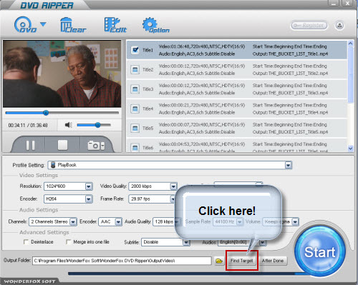Click the Output Folder path field

click(x=122, y=261)
